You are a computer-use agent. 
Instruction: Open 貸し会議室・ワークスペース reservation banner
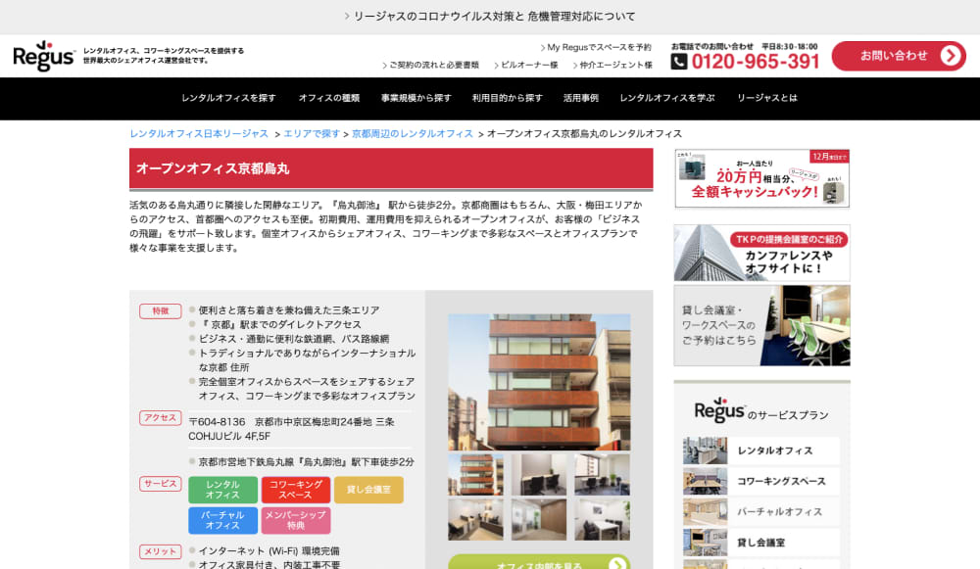(761, 325)
